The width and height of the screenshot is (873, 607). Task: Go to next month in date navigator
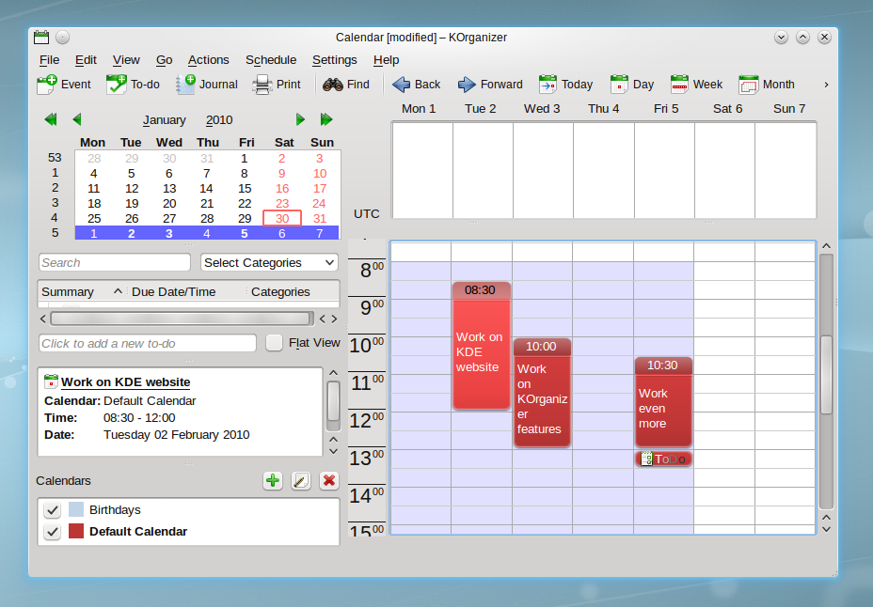pos(300,119)
